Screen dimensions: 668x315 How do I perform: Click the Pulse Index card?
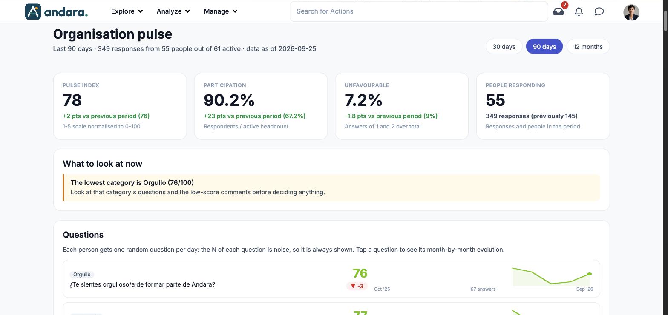tap(120, 106)
